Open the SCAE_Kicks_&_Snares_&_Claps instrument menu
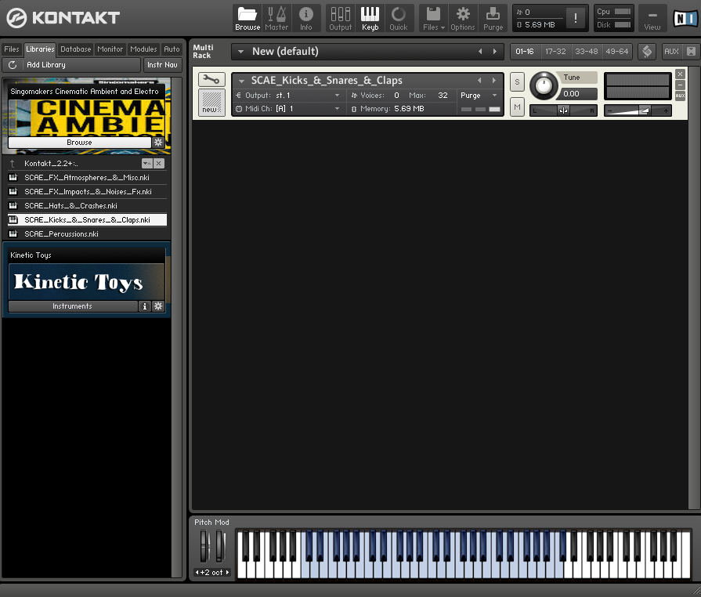Image resolution: width=701 pixels, height=597 pixels. coord(242,81)
